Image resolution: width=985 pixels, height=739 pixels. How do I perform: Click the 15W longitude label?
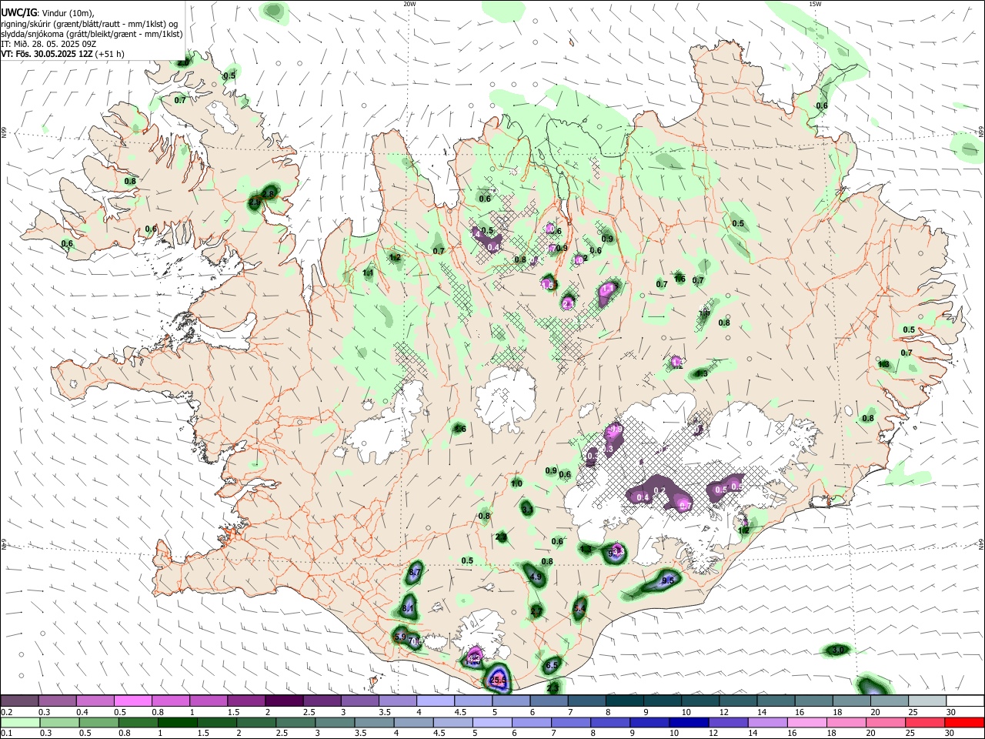click(x=815, y=4)
